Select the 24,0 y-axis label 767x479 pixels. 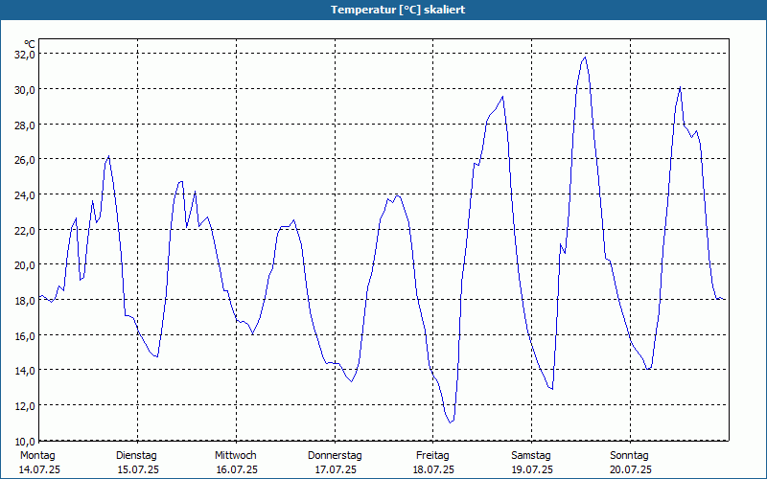pyautogui.click(x=25, y=195)
